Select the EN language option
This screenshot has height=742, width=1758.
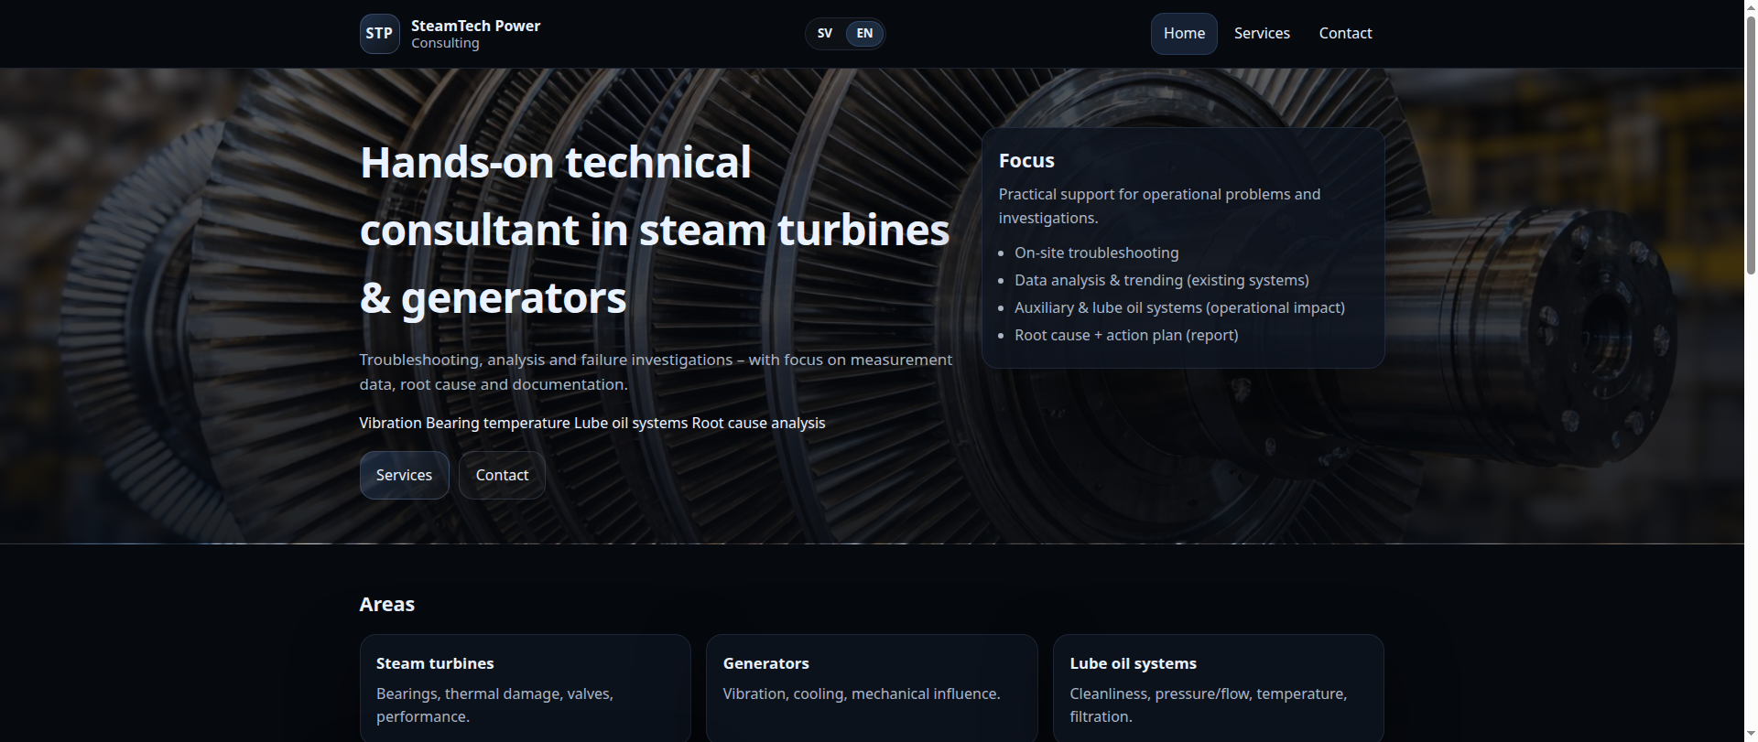click(x=864, y=34)
